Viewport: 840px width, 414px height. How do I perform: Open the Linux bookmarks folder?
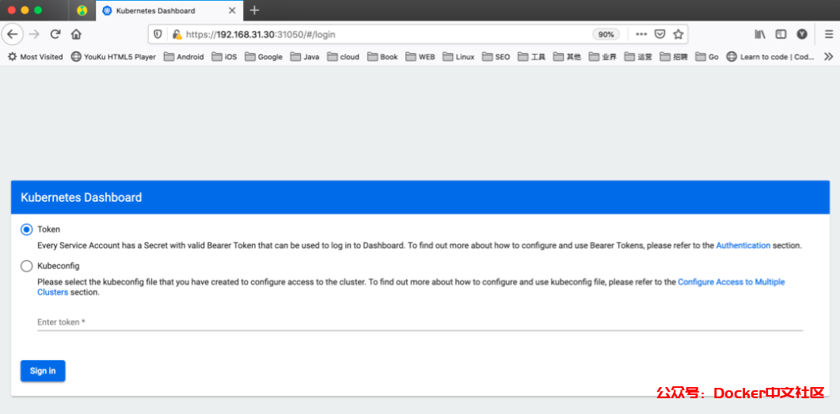(458, 57)
